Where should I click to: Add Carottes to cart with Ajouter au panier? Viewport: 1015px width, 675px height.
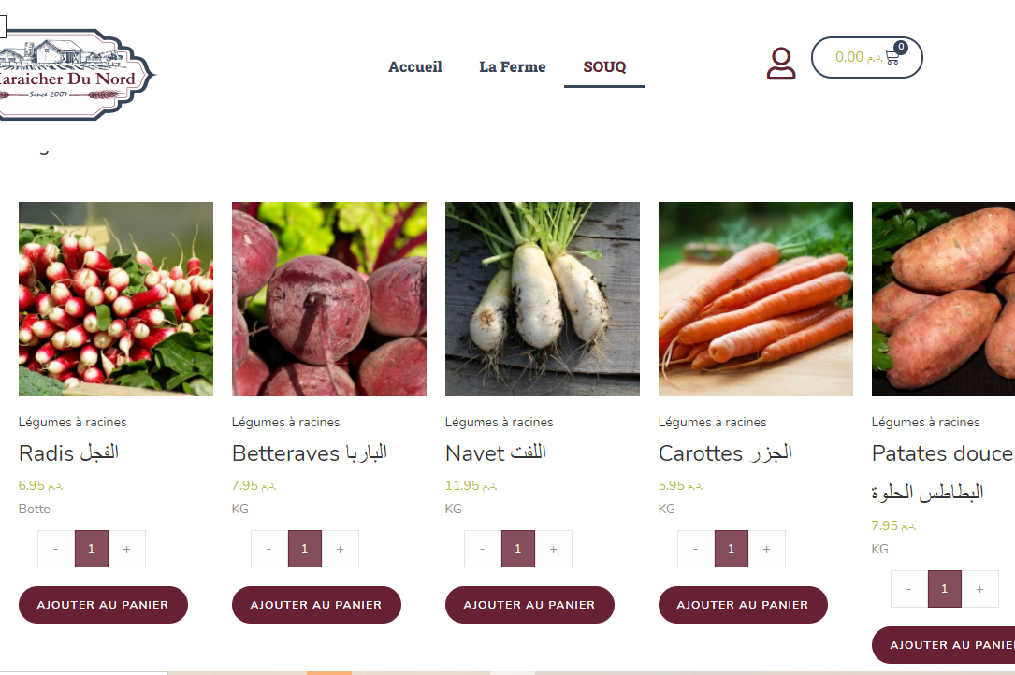(743, 605)
